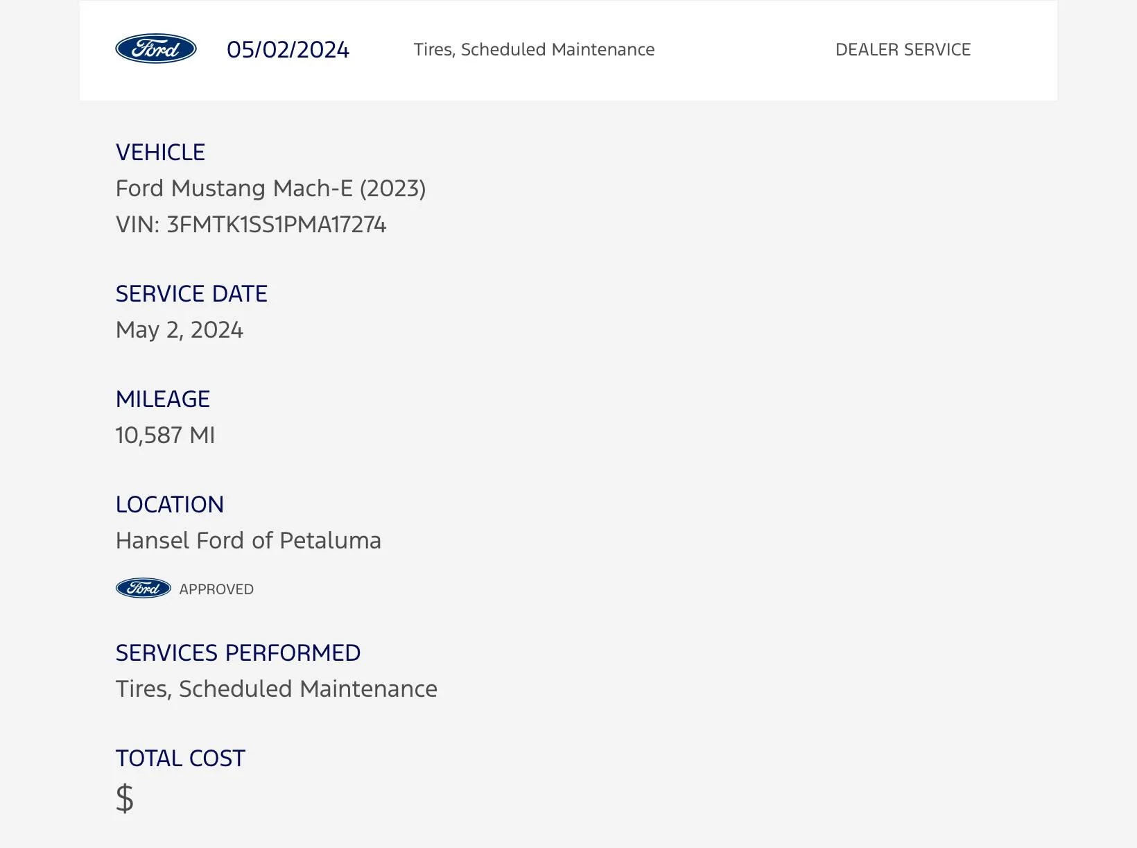Click the DEALER SERVICE label
Viewport: 1137px width, 848px height.
pos(903,50)
